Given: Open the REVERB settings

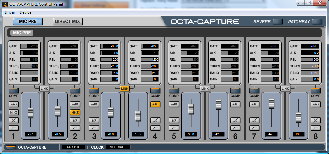Looking at the screenshot, I should 278,22.
